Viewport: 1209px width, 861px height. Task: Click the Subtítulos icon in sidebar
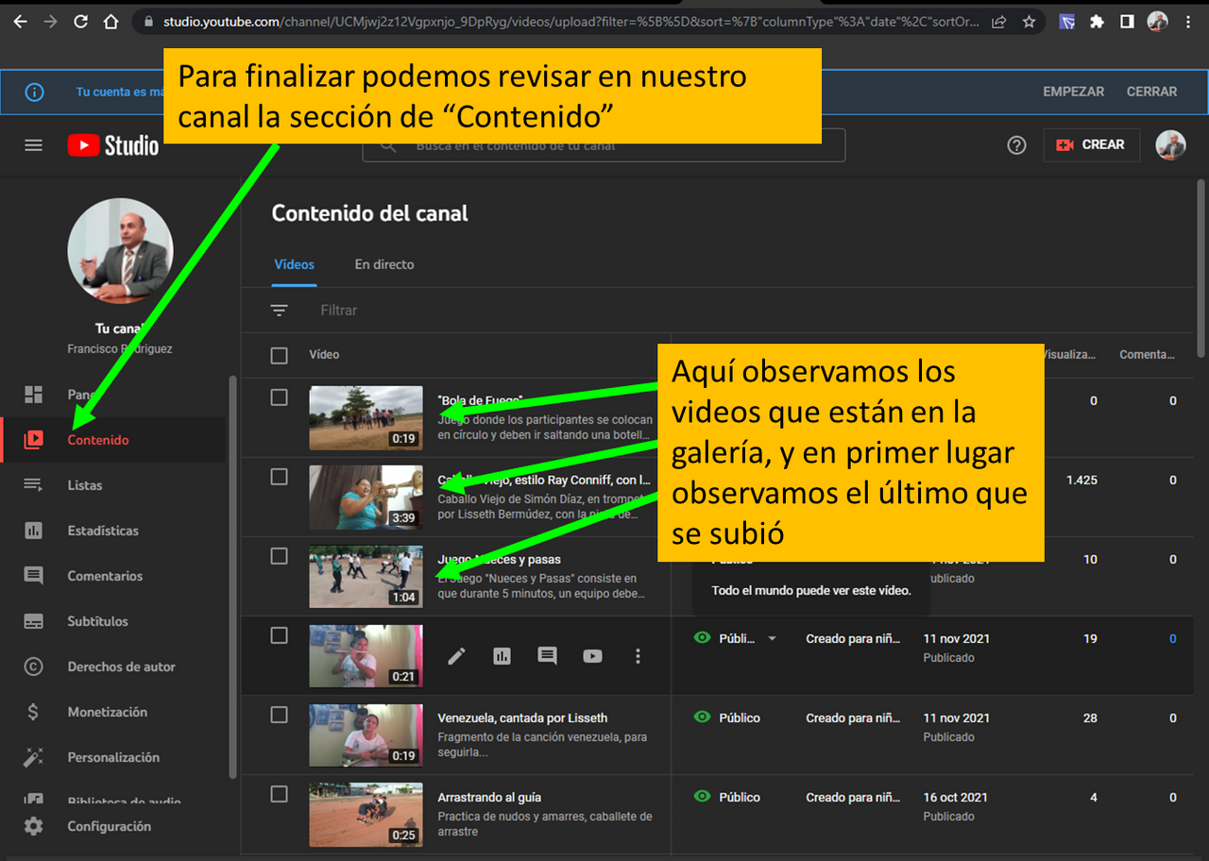tap(34, 621)
